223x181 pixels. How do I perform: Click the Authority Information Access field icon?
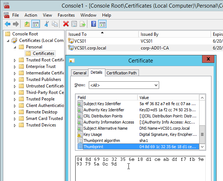80,122
